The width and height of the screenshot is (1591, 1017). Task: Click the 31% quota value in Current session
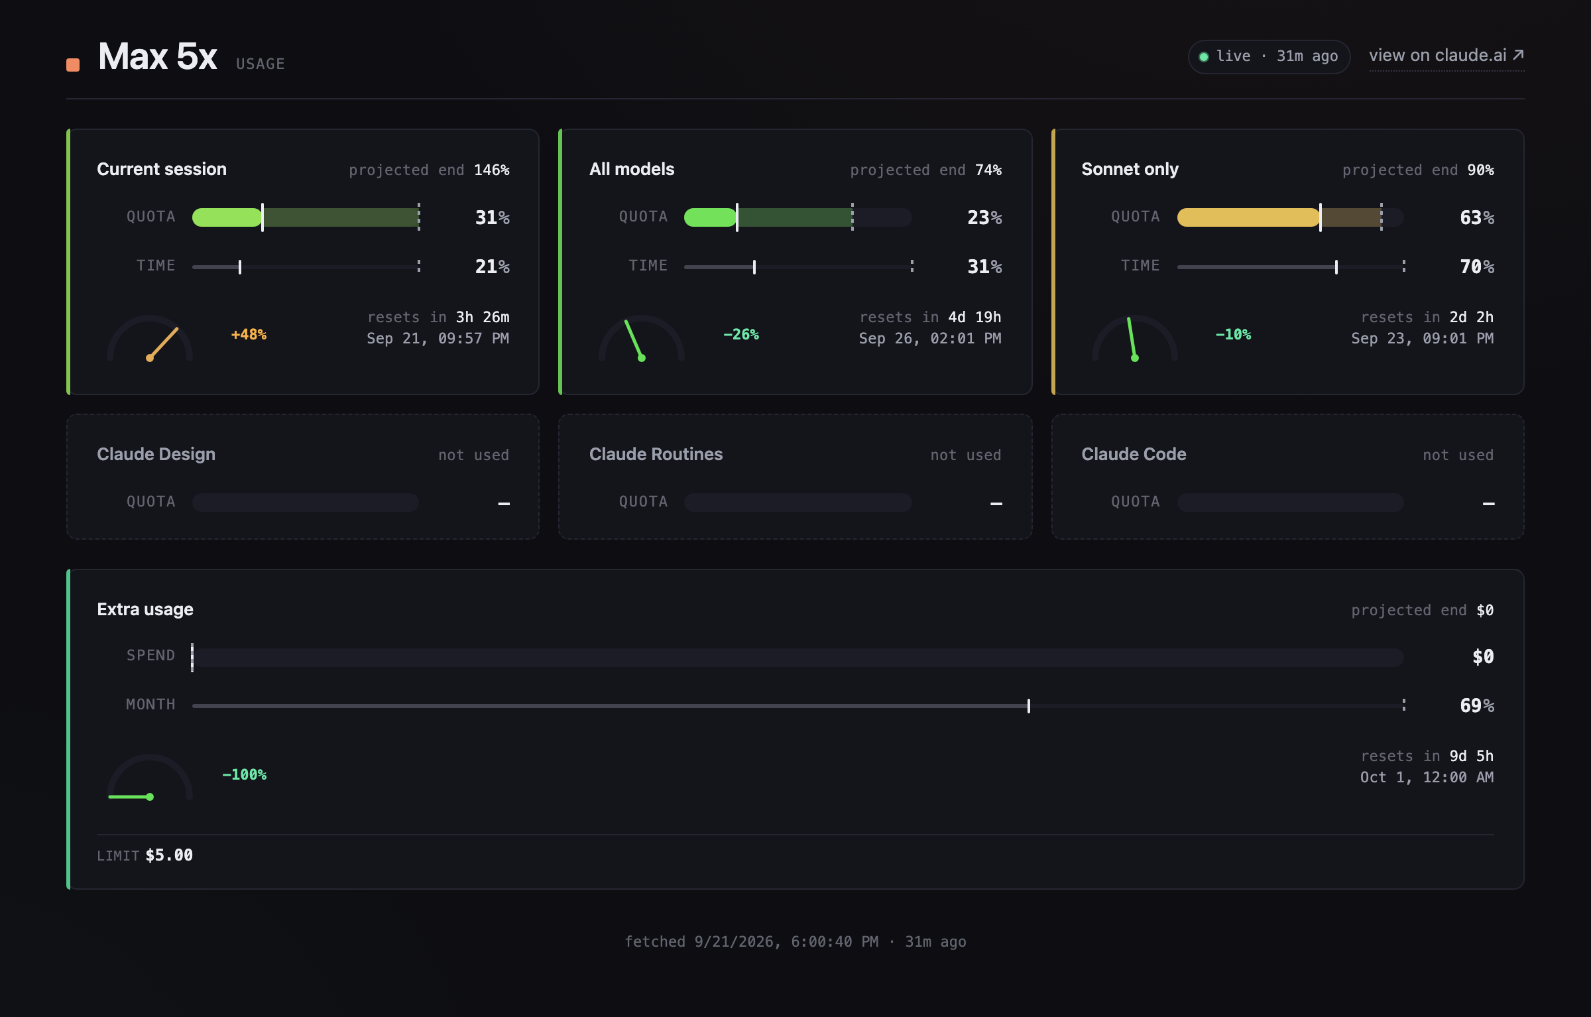pos(493,217)
